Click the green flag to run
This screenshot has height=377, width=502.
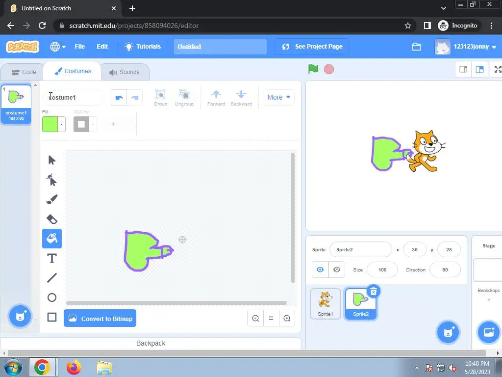click(x=313, y=69)
